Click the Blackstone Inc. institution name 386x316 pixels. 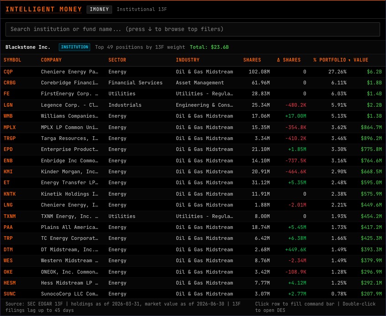(28, 47)
